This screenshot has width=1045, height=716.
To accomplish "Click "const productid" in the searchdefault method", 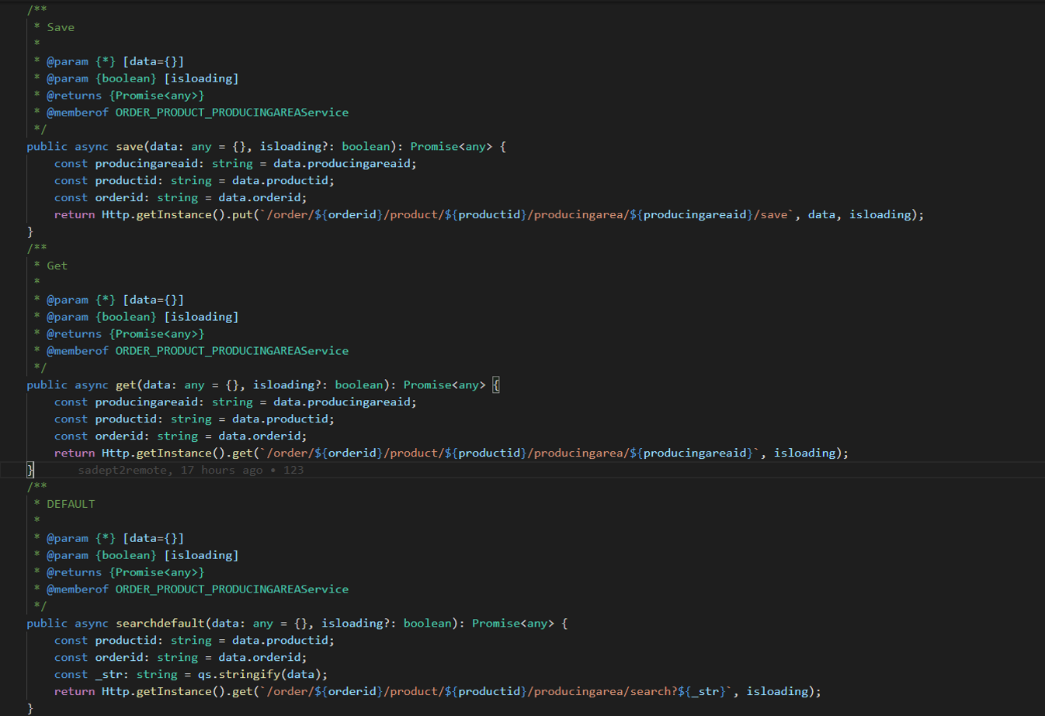I will coord(106,641).
